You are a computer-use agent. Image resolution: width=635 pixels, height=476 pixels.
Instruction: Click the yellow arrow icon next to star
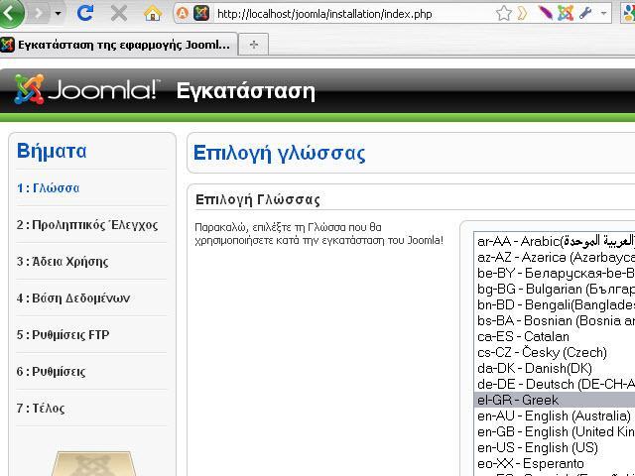tap(523, 14)
